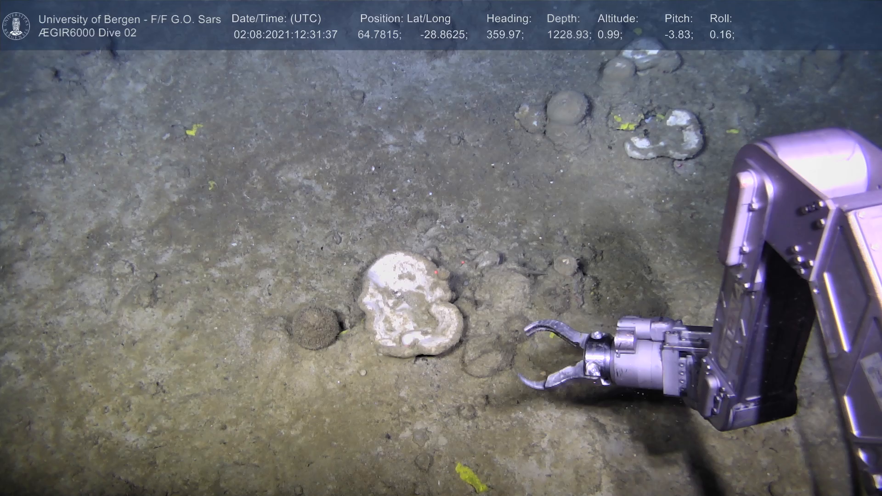
Task: Click the Pitch value -3.83
Action: [x=678, y=35]
